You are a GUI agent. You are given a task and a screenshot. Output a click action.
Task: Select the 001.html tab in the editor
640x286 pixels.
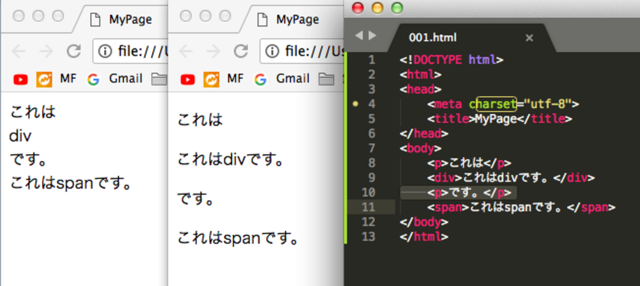coord(432,37)
